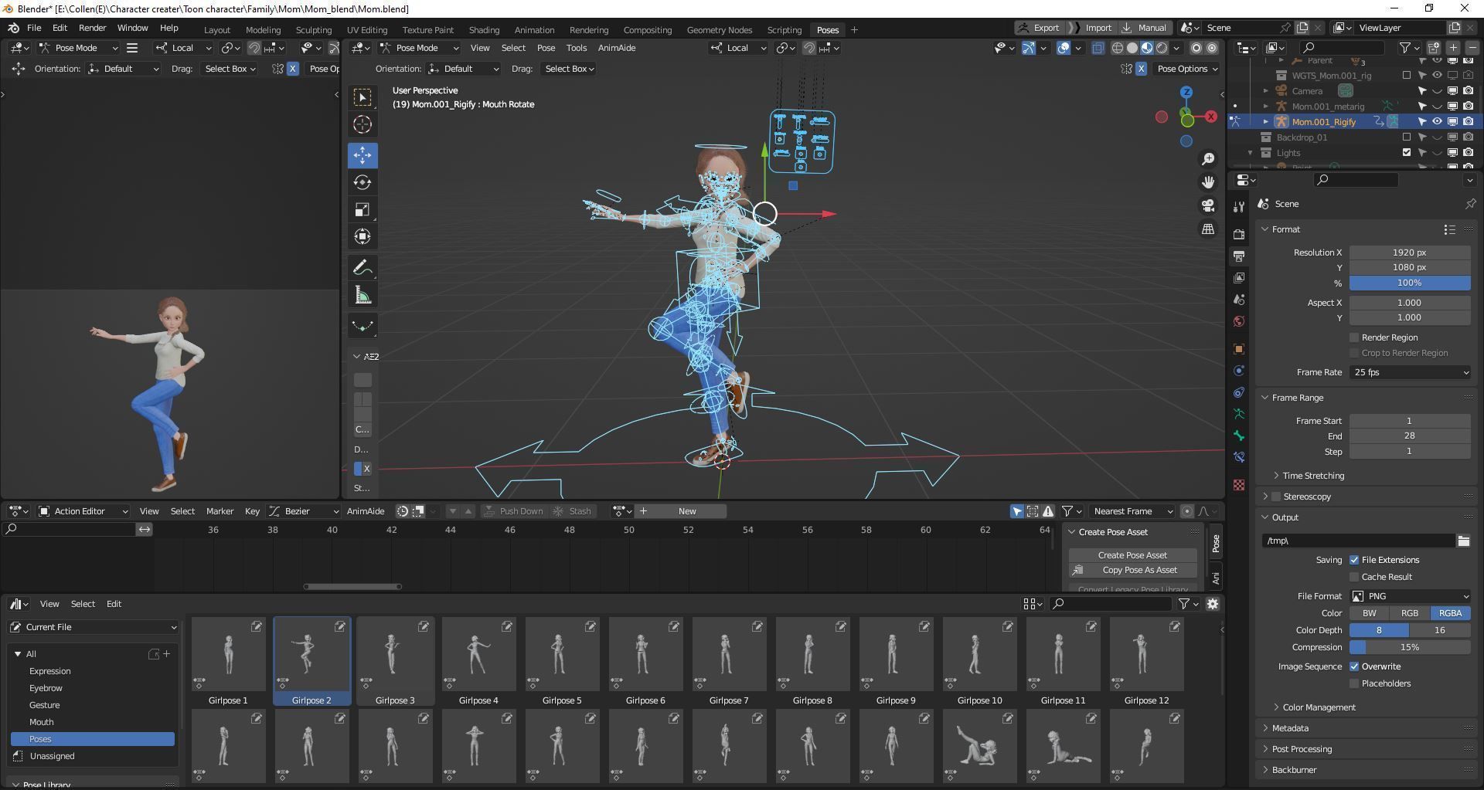This screenshot has height=790, width=1484.
Task: Activate the Move tool
Action: coord(362,155)
